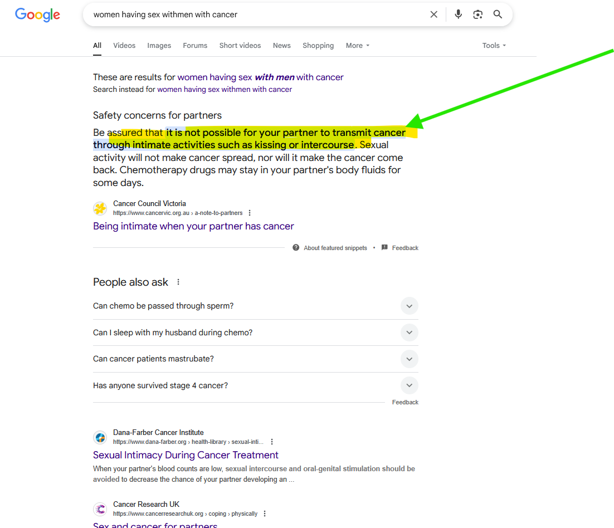This screenshot has width=614, height=528.
Task: Click the "Safety concerns for partners" heading
Action: (x=157, y=115)
